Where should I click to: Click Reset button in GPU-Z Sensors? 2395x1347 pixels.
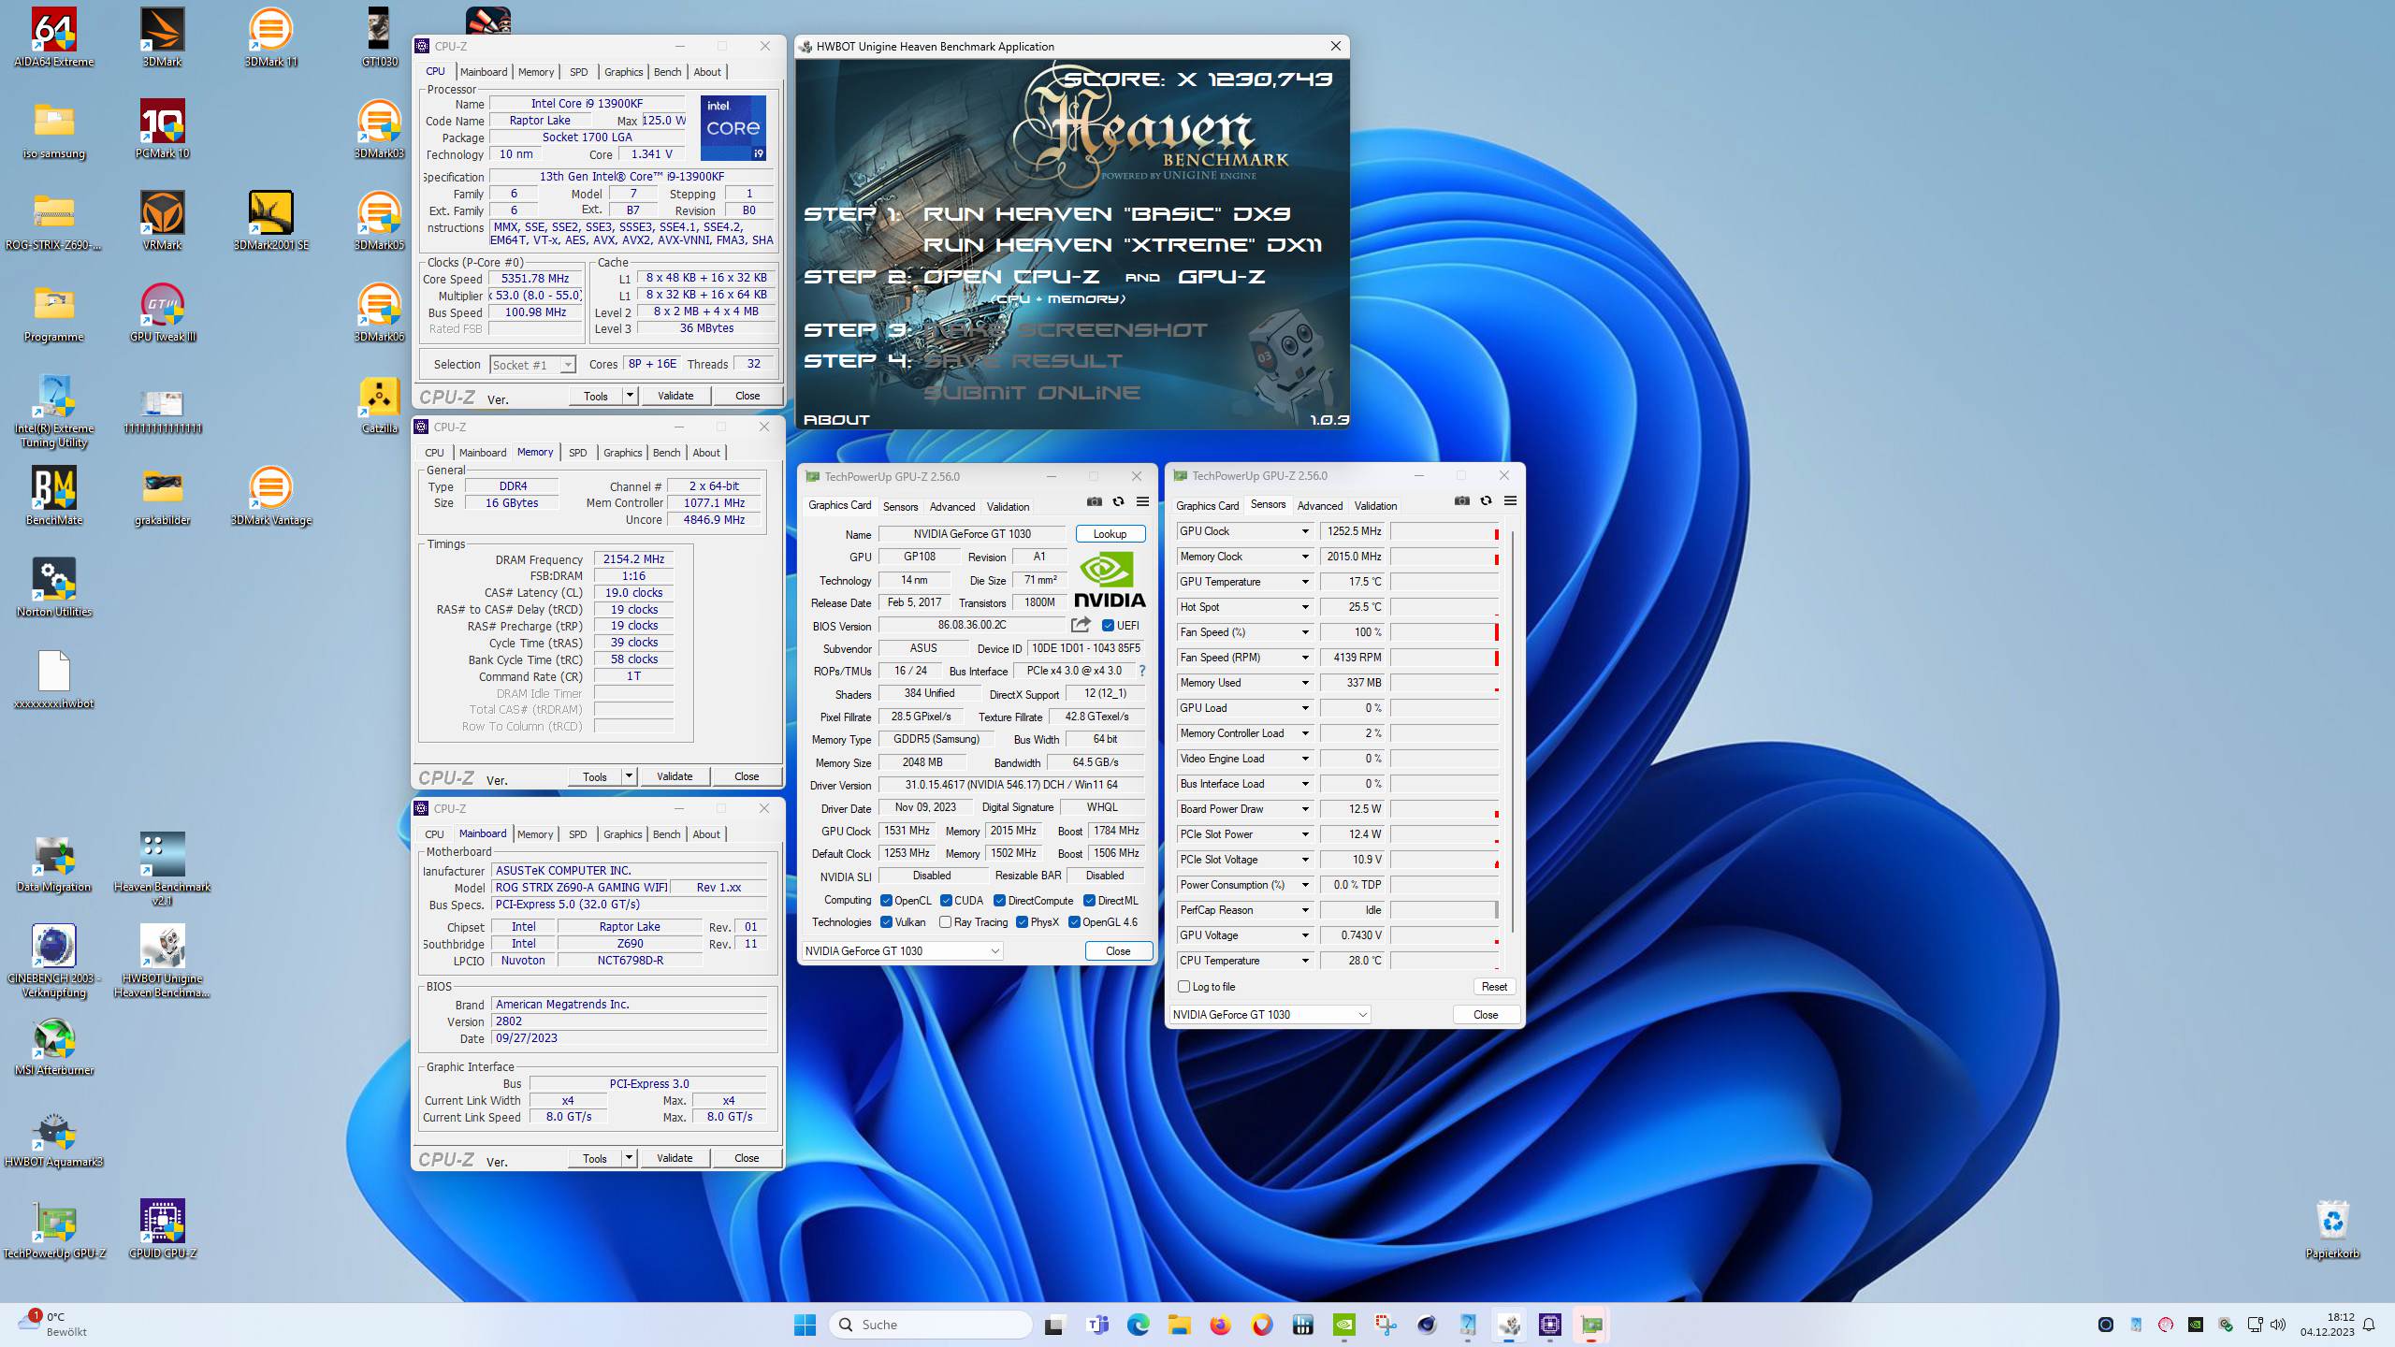pyautogui.click(x=1494, y=987)
